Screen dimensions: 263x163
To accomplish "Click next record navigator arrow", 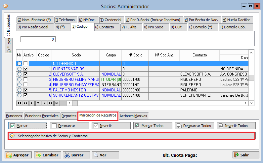I will 44,103.
